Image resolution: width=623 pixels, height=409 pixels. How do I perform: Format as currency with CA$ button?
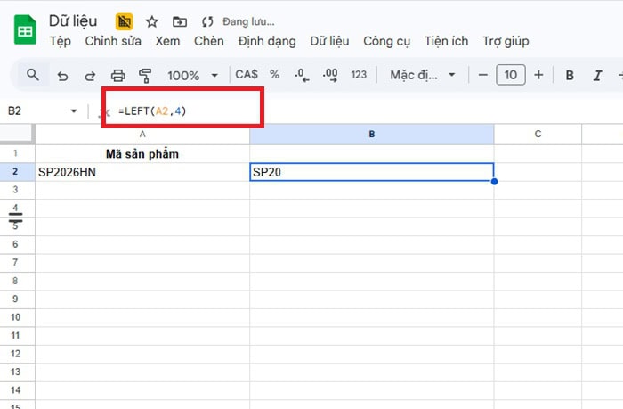247,75
